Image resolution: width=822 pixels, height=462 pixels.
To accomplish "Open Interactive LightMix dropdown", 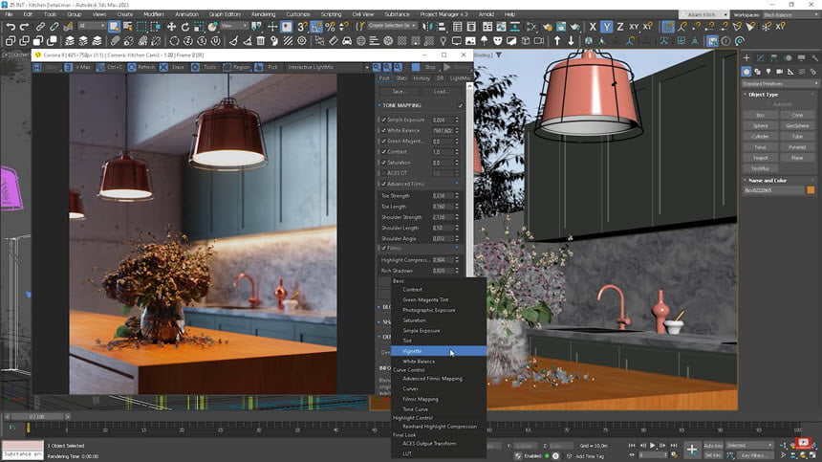I will click(328, 67).
